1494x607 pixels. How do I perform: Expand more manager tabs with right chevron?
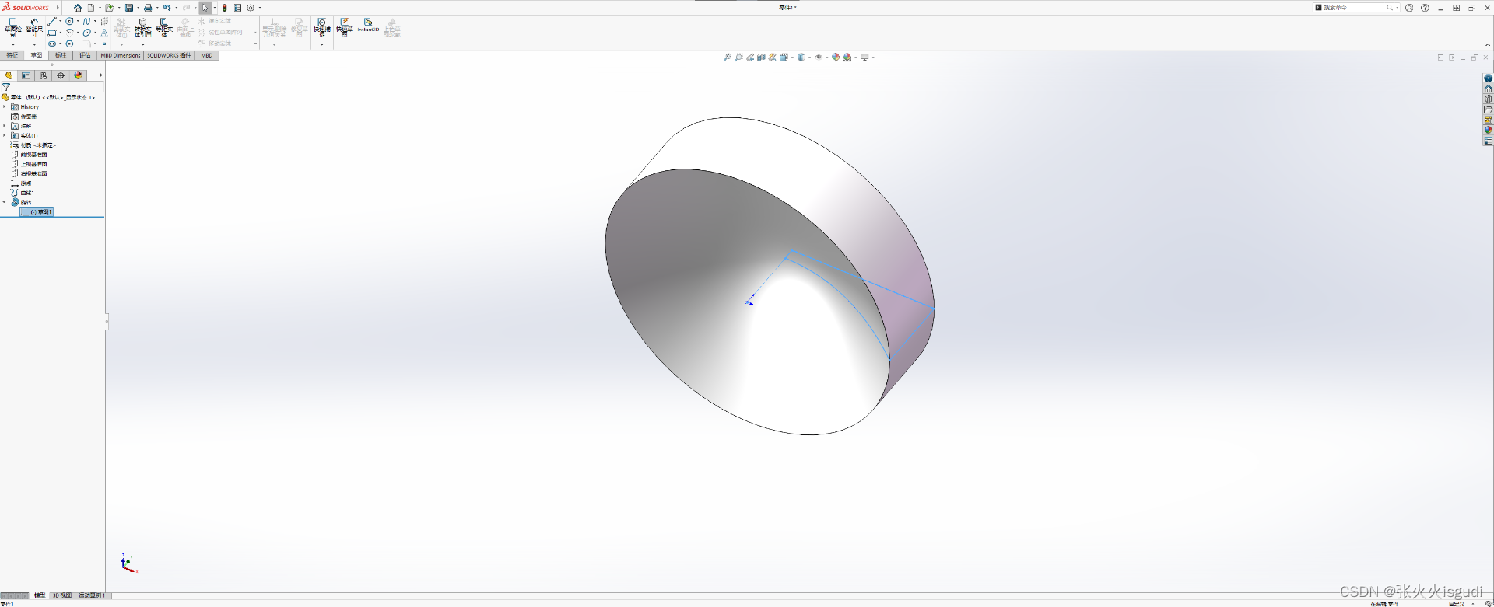click(x=100, y=75)
